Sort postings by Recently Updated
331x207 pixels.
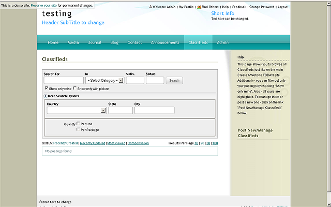[92, 143]
